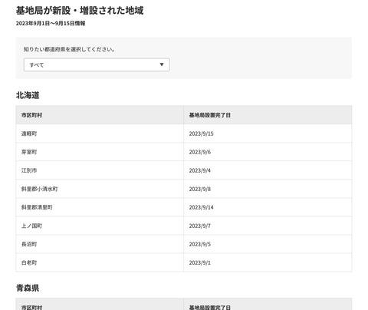Click the date 2023/9/7
Screen dimensions: 368x310
click(200, 226)
